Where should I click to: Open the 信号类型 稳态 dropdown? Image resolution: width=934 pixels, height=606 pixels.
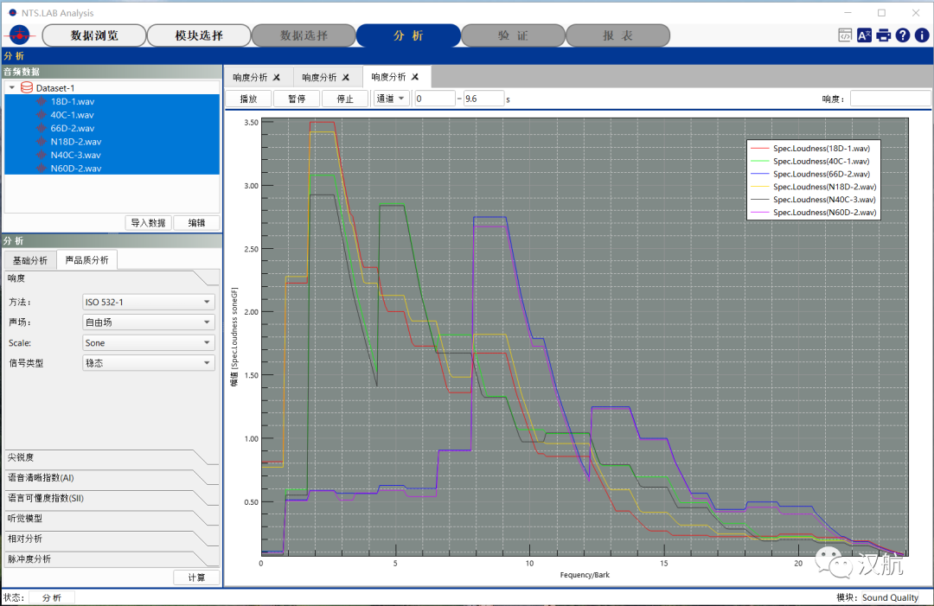coord(149,362)
